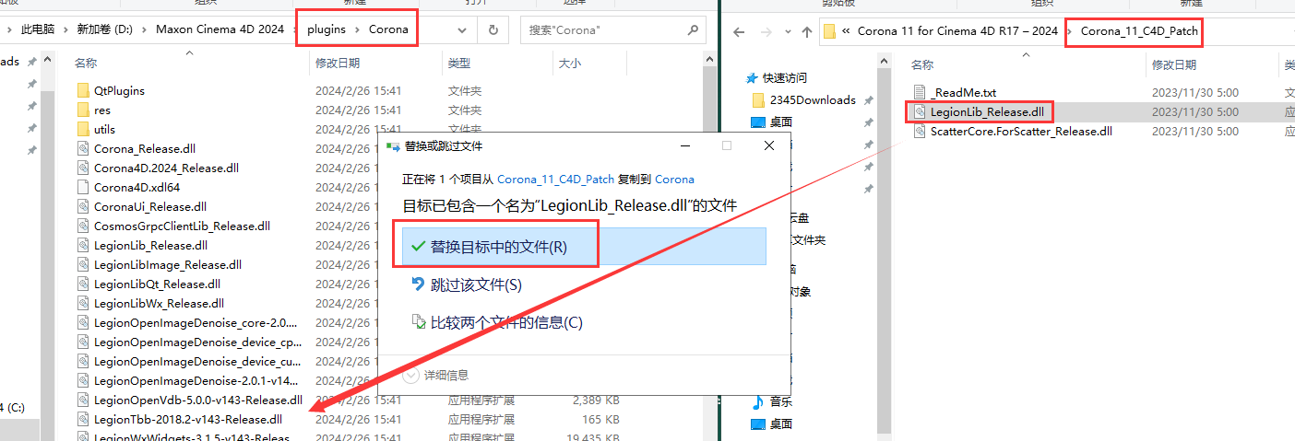The height and width of the screenshot is (441, 1295).
Task: Open 快速访问 in navigation pane
Action: tap(785, 78)
